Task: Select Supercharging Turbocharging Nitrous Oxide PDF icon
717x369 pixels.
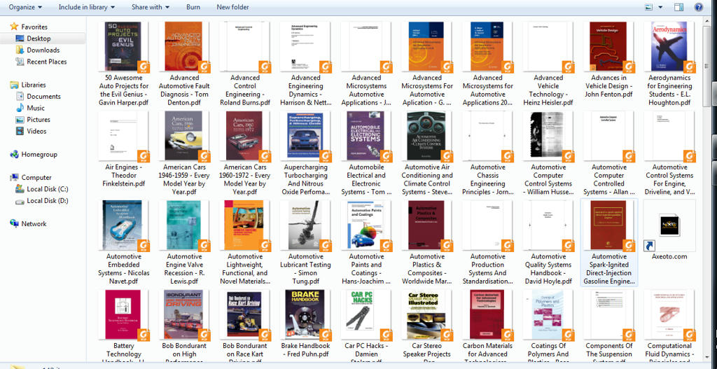Action: 306,137
